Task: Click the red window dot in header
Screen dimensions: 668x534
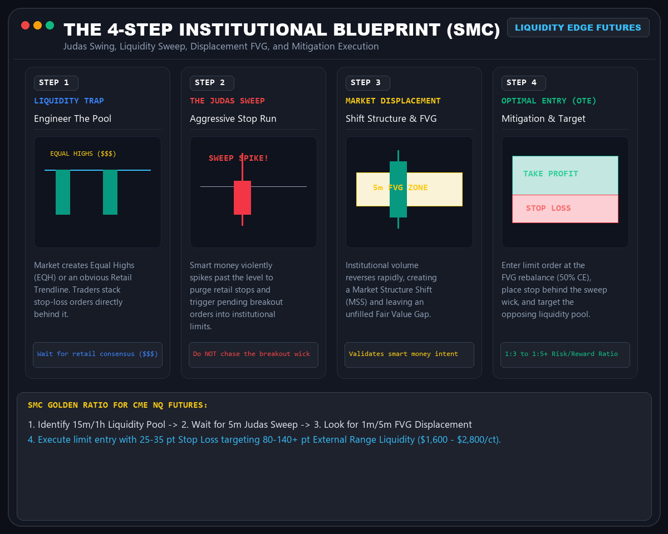Action: pyautogui.click(x=25, y=25)
